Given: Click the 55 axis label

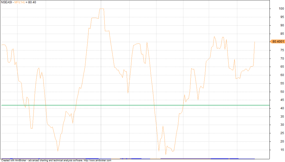Looking at the screenshot, I should [282, 83].
